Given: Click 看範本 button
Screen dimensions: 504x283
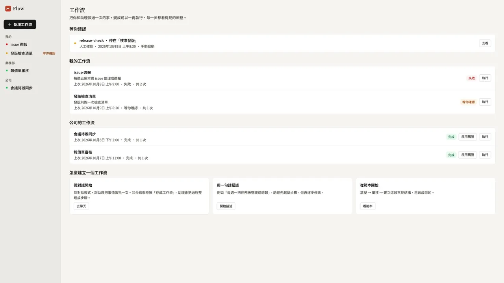Looking at the screenshot, I should point(368,206).
